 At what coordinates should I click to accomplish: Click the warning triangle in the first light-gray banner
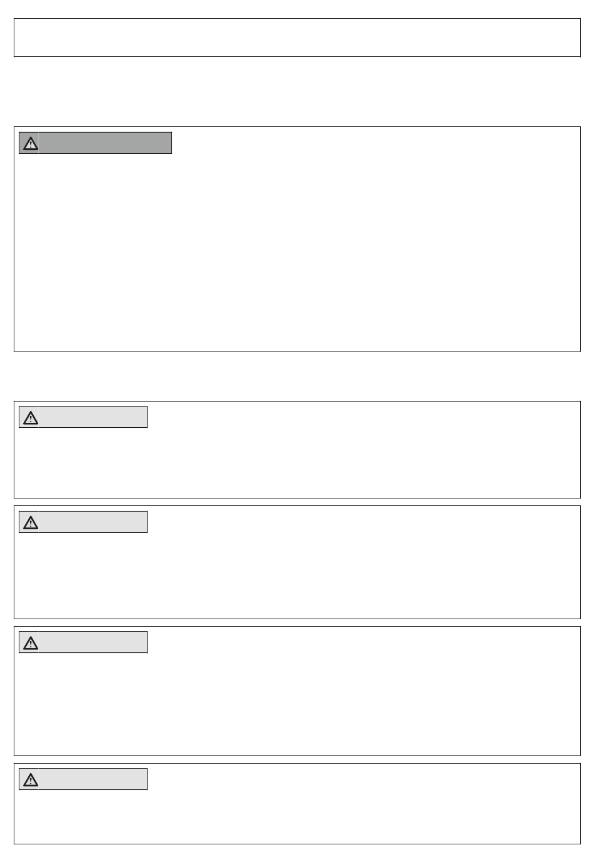pyautogui.click(x=30, y=417)
